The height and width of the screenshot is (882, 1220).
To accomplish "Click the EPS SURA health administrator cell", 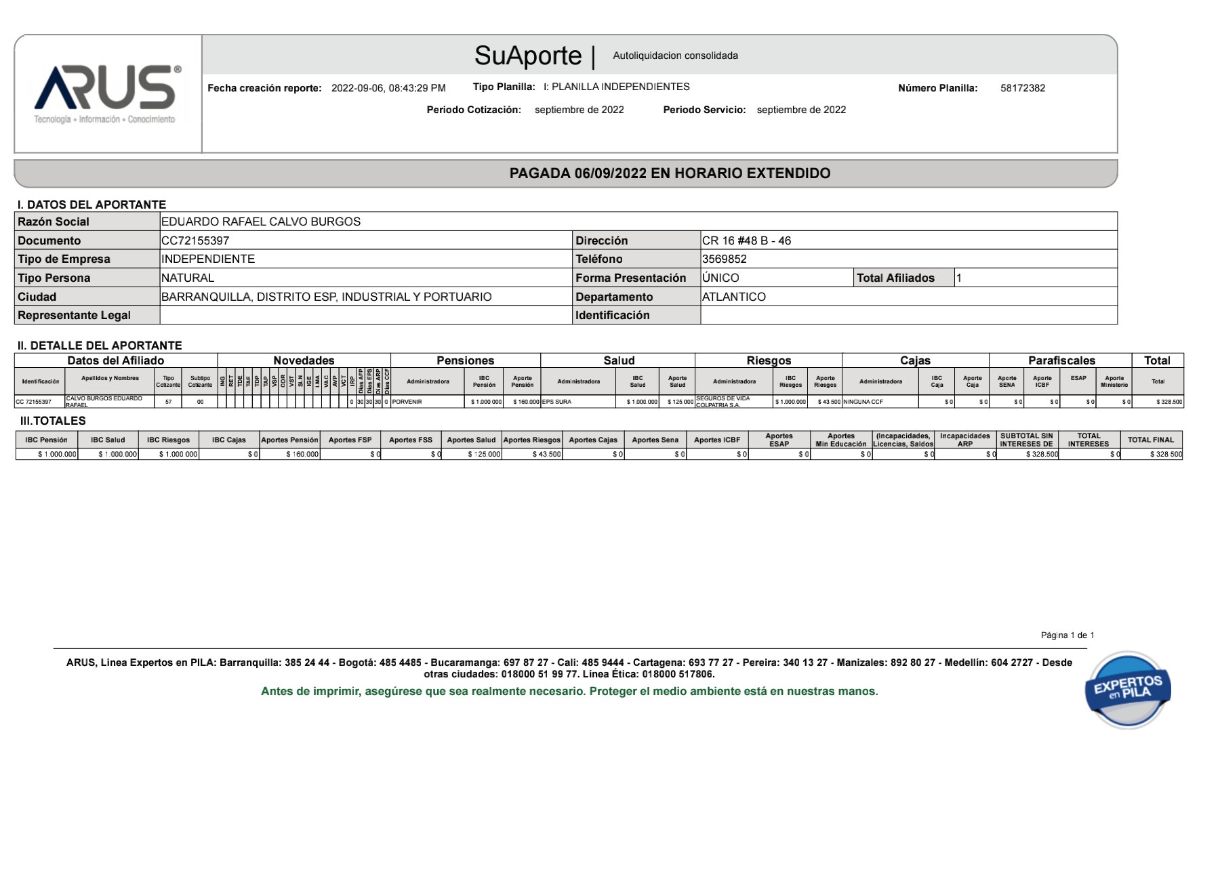I will [556, 402].
